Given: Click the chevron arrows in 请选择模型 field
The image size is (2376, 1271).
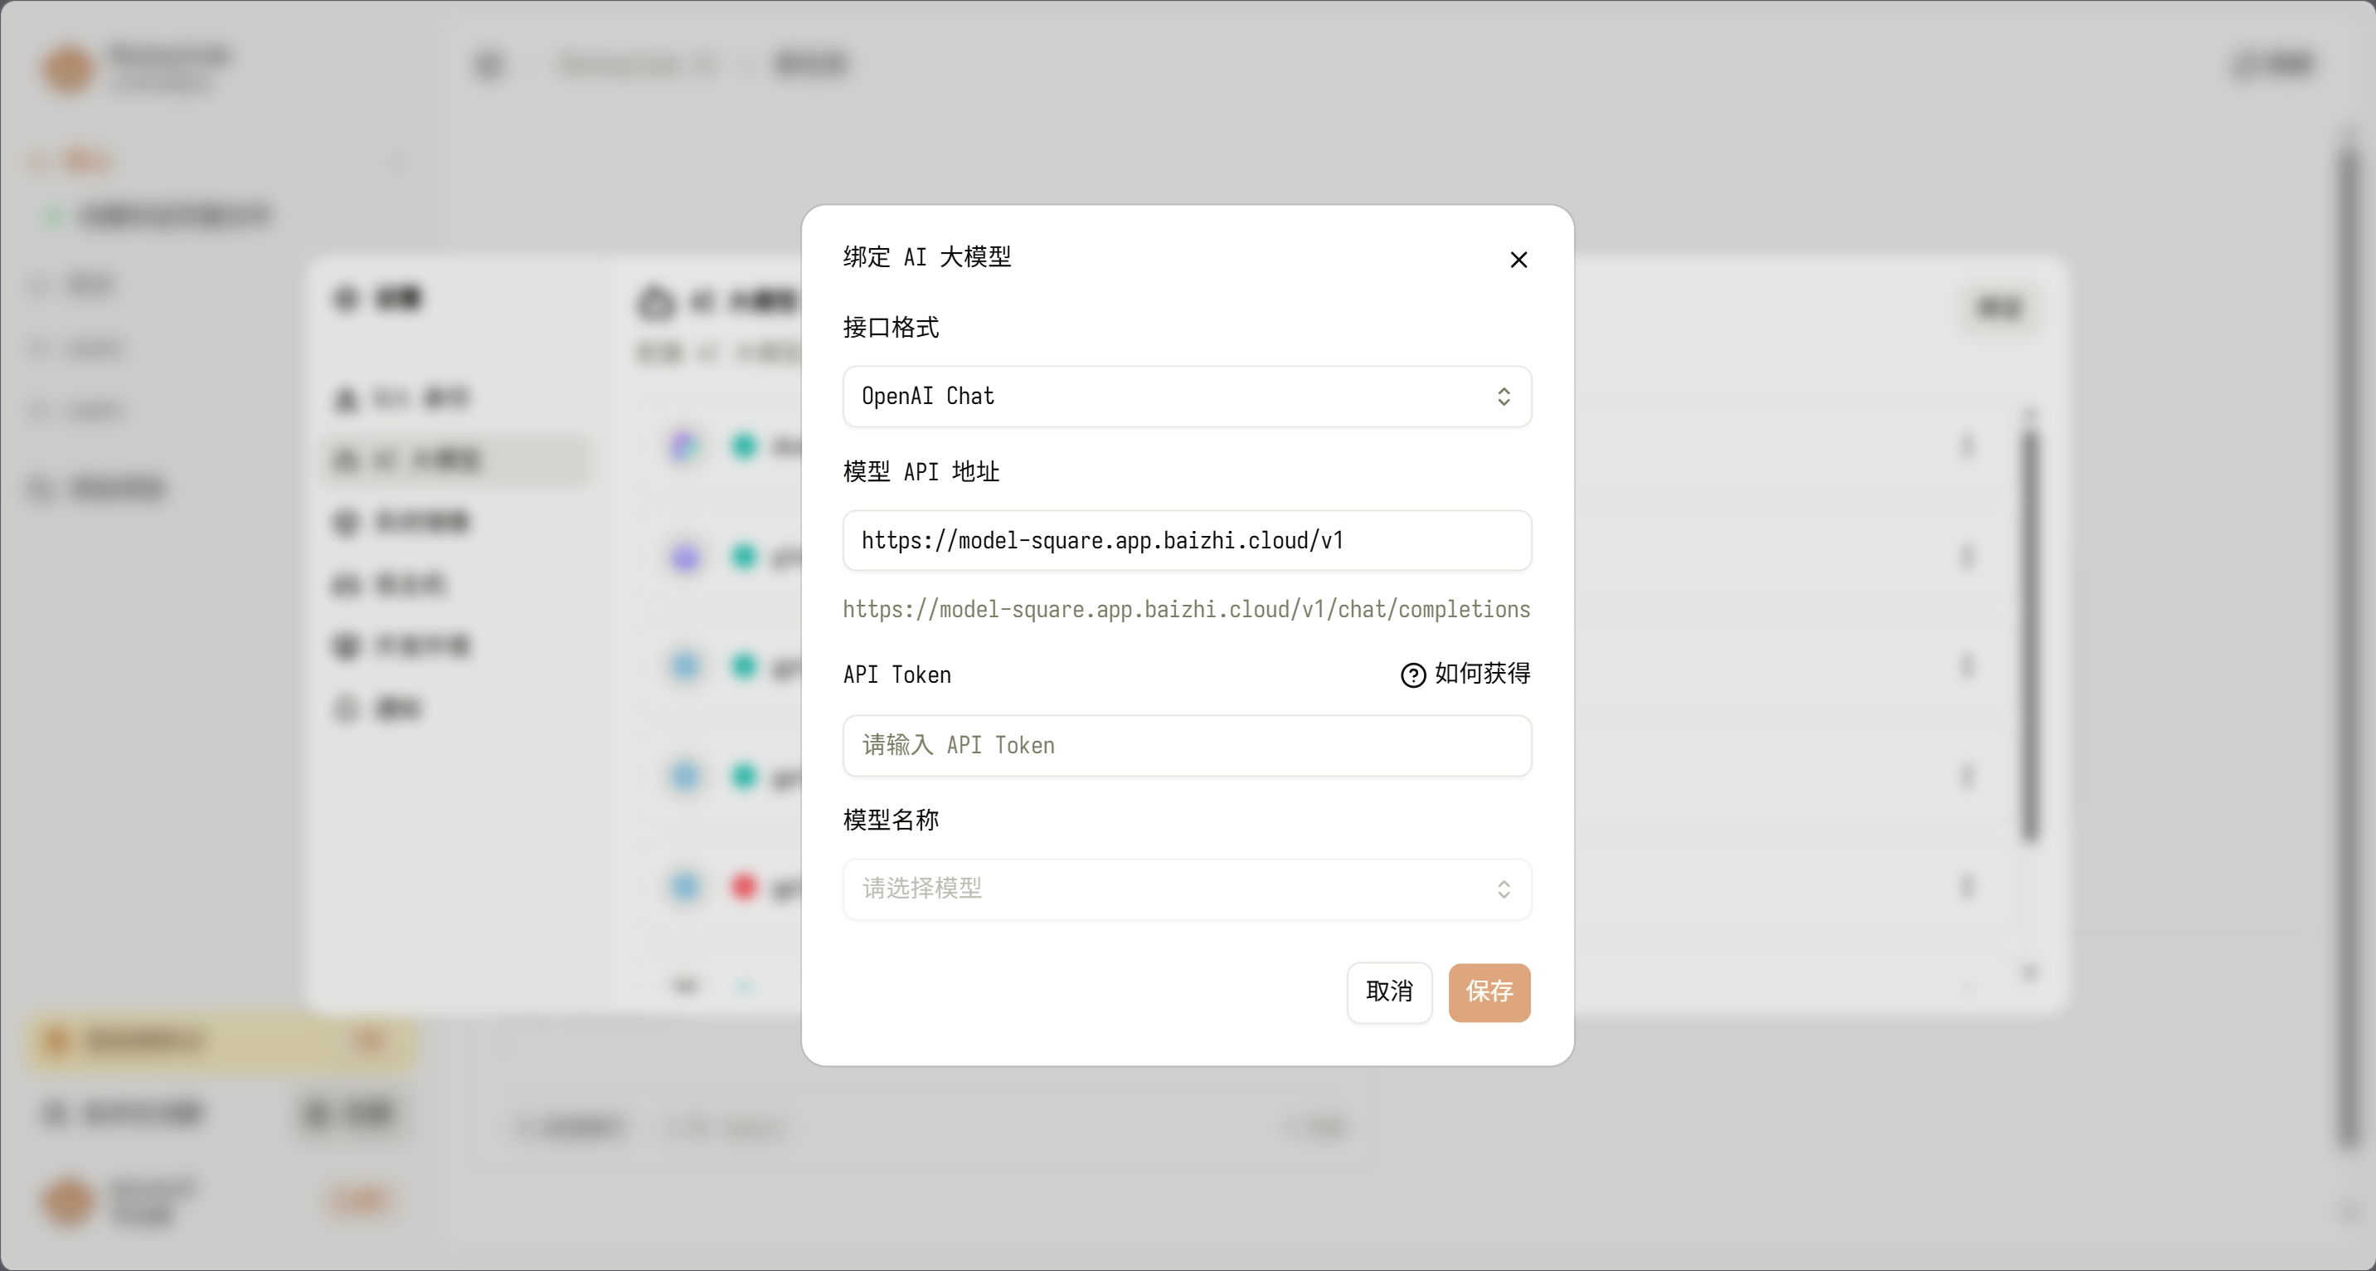Looking at the screenshot, I should point(1504,889).
